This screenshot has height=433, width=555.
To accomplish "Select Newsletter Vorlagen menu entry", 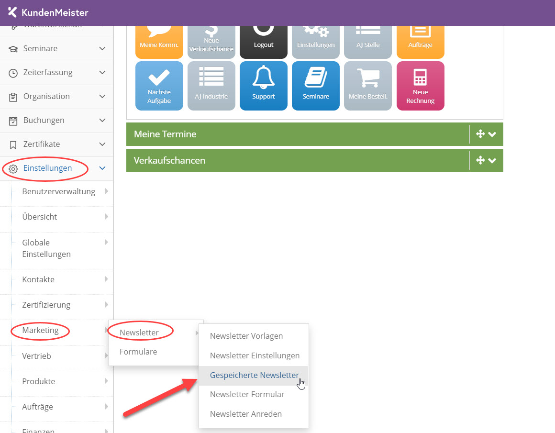I will coord(254,336).
